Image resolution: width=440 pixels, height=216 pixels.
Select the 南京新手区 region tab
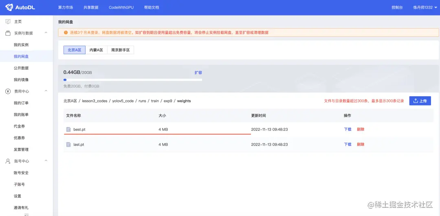[x=120, y=50]
